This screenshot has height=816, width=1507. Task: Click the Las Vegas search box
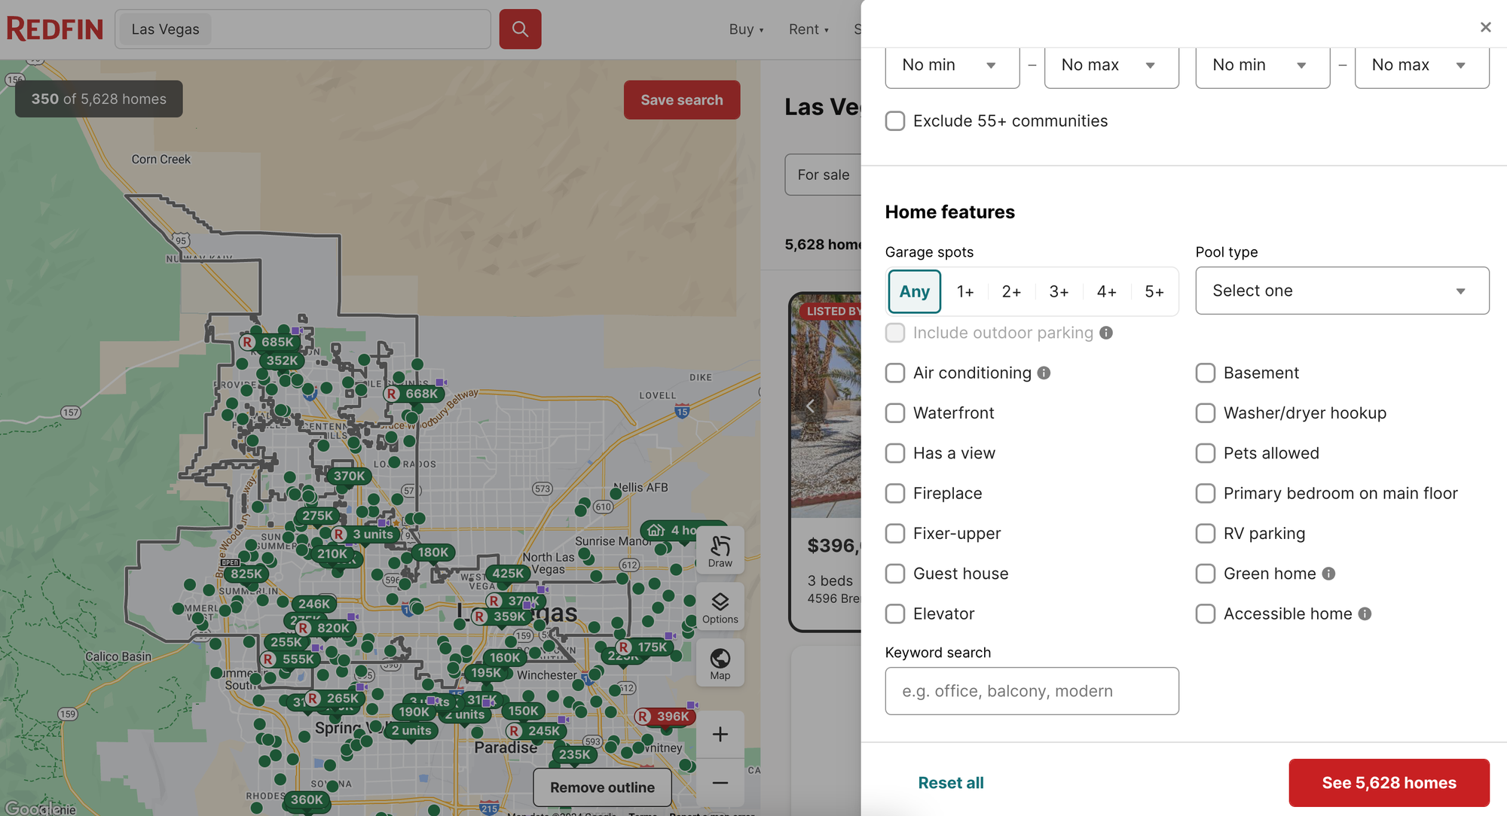(x=303, y=29)
